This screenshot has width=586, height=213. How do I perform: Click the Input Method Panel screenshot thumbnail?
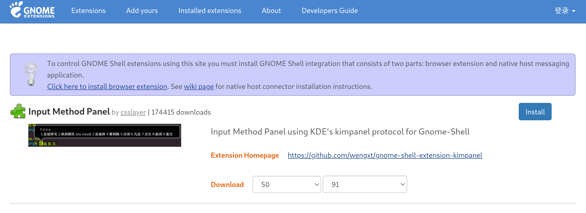tap(104, 135)
